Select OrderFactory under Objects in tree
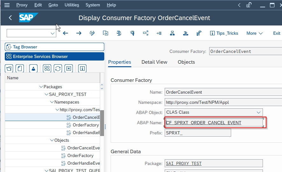 click(80, 155)
